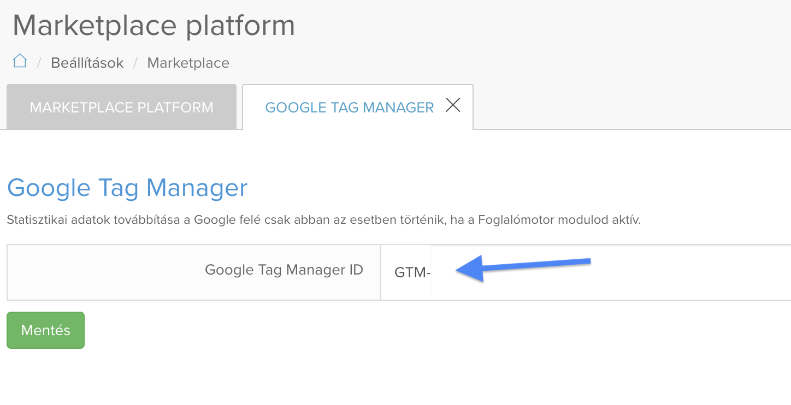Viewport: 791px width, 405px height.
Task: Click the empty tab bar area beside the tabs
Action: pyautogui.click(x=632, y=107)
